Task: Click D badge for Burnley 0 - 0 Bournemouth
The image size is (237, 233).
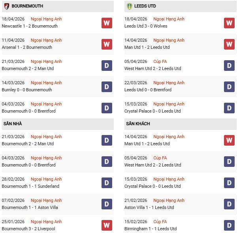Action: [x=107, y=87]
